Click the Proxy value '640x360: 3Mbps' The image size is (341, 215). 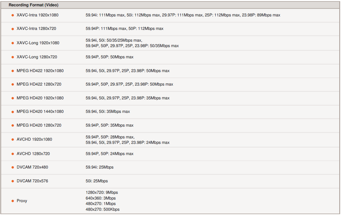[101, 198]
